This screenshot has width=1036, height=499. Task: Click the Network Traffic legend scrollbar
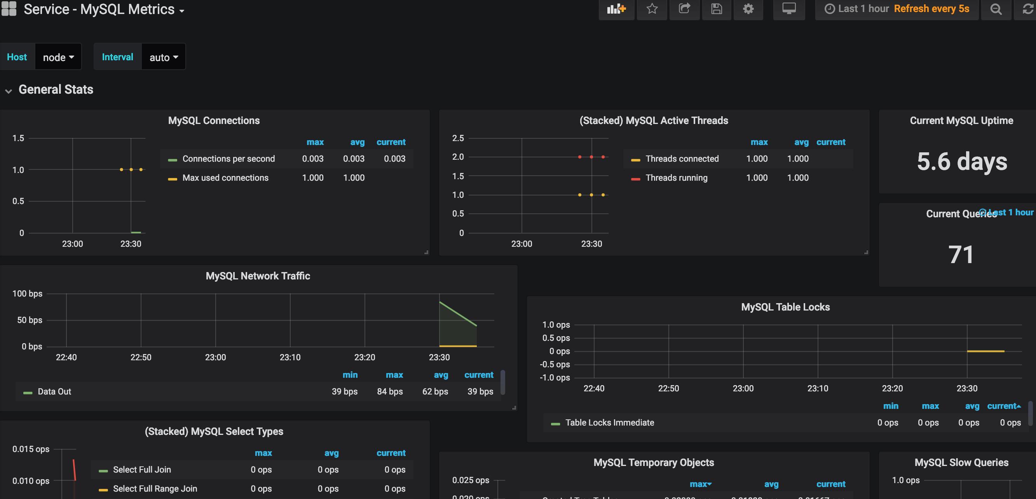(x=503, y=382)
